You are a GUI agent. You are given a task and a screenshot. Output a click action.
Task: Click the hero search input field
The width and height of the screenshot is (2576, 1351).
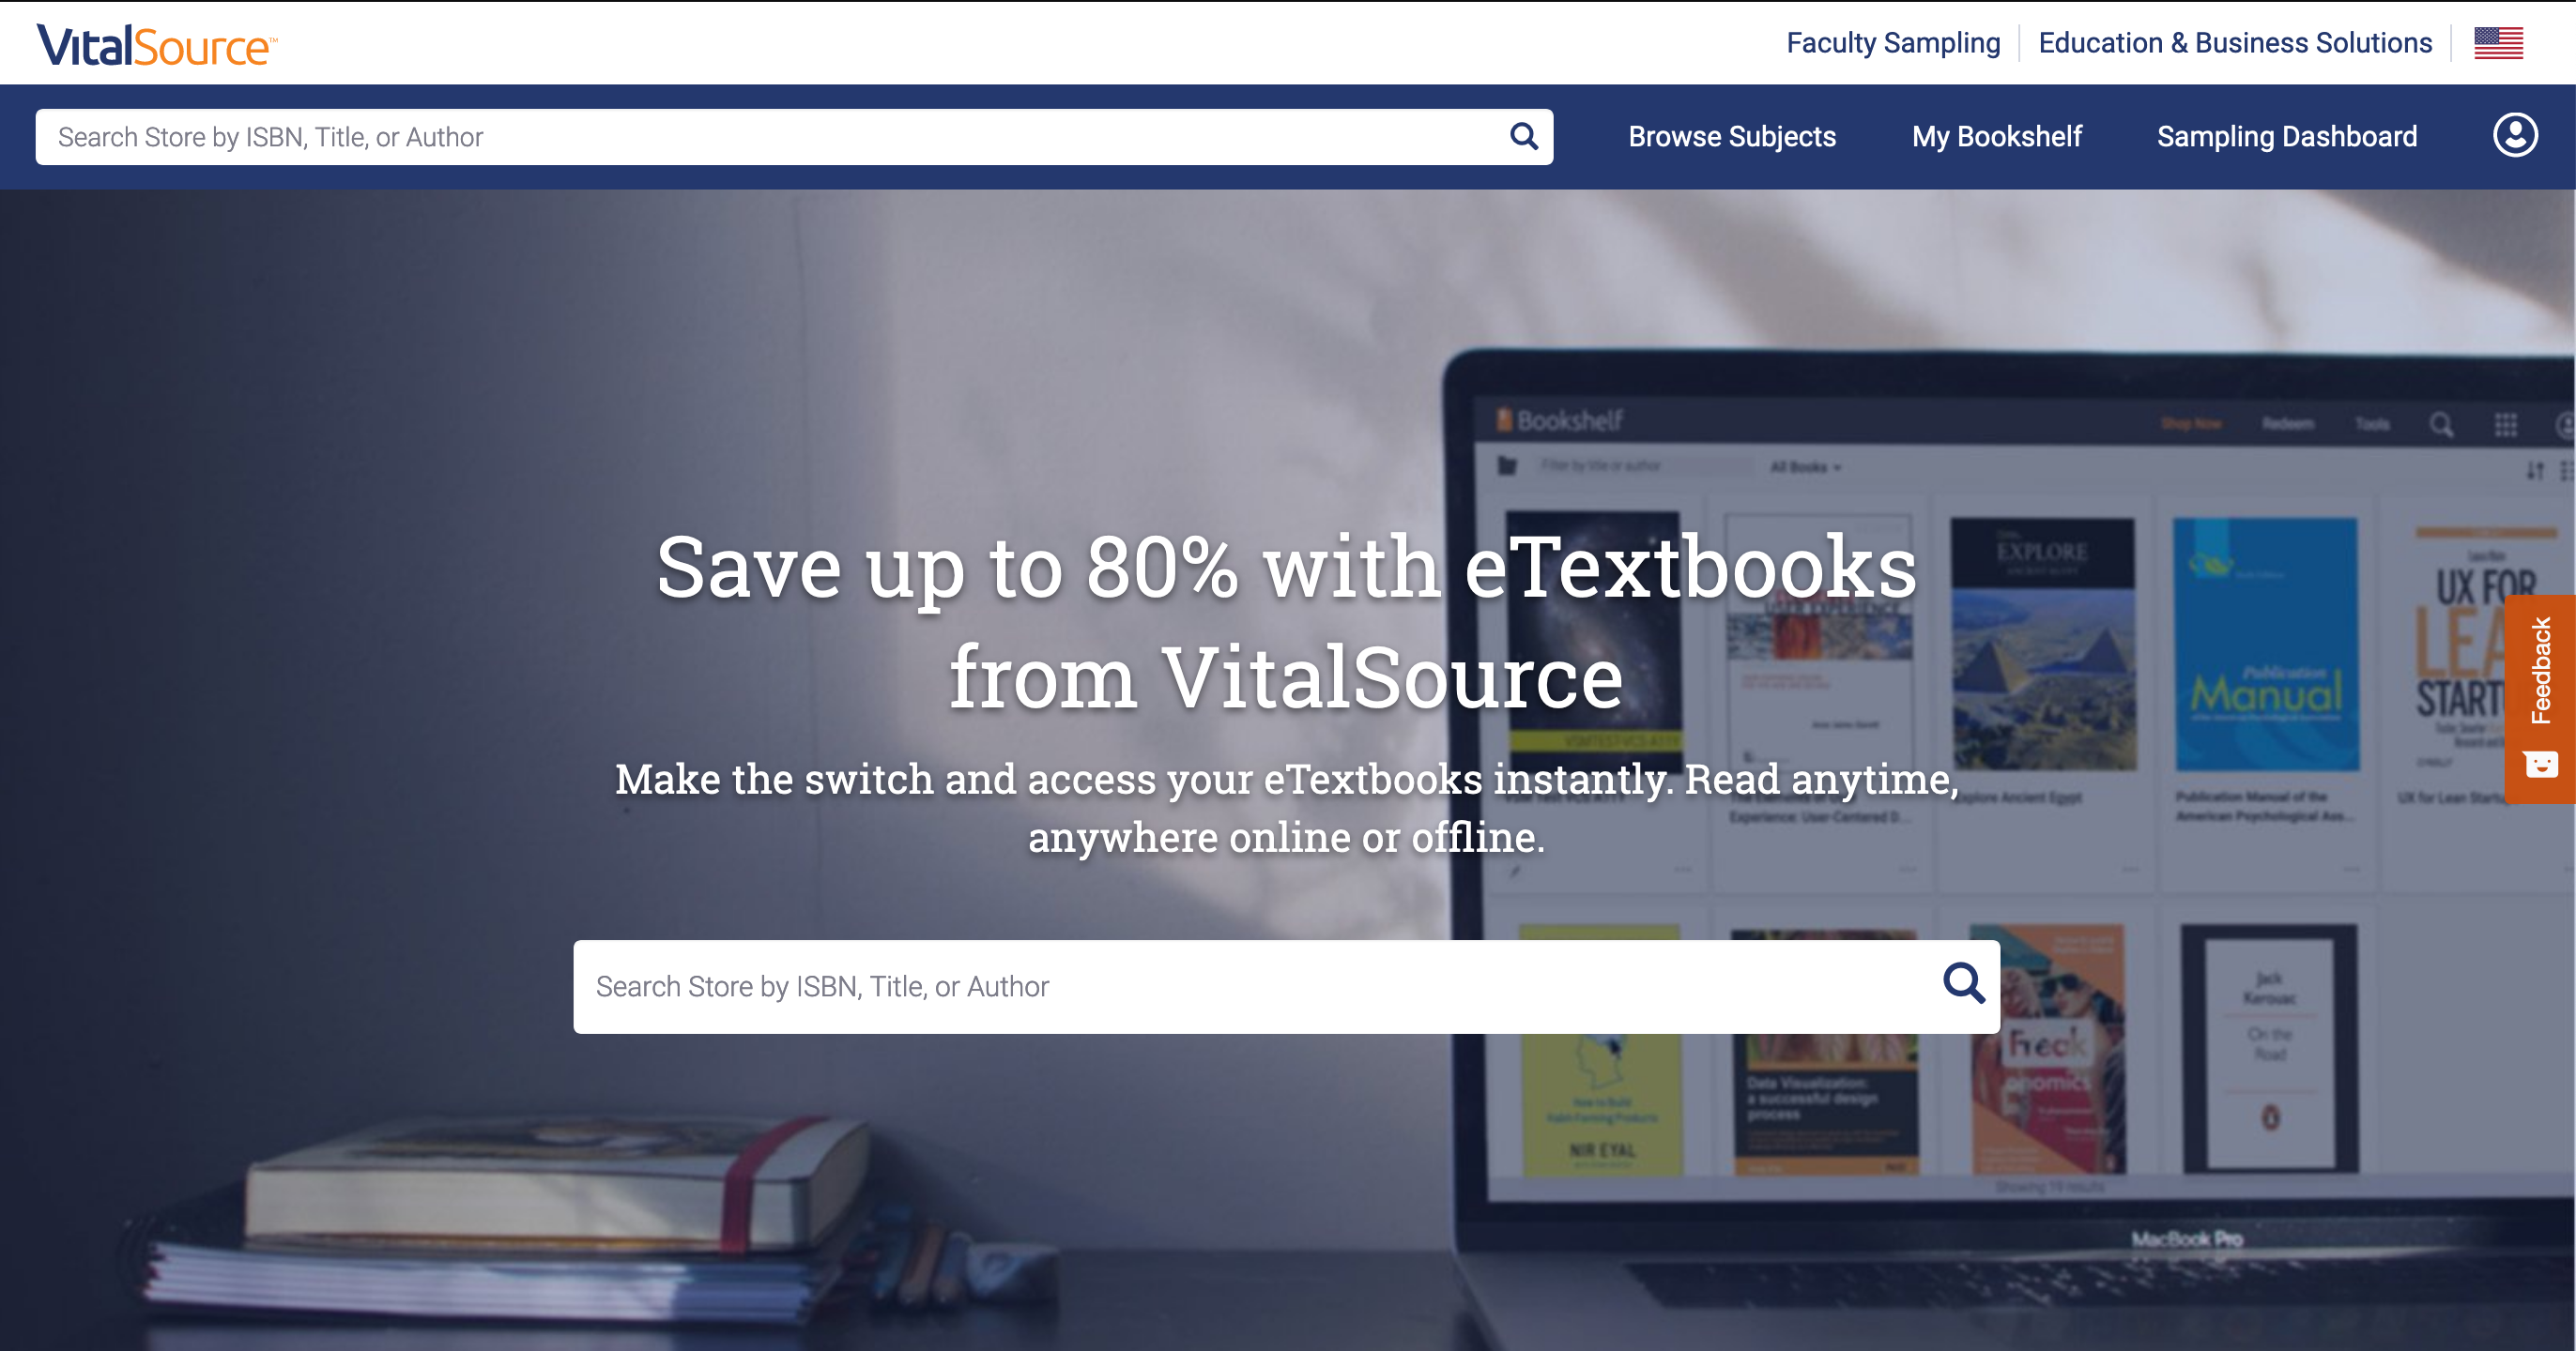coord(1288,986)
